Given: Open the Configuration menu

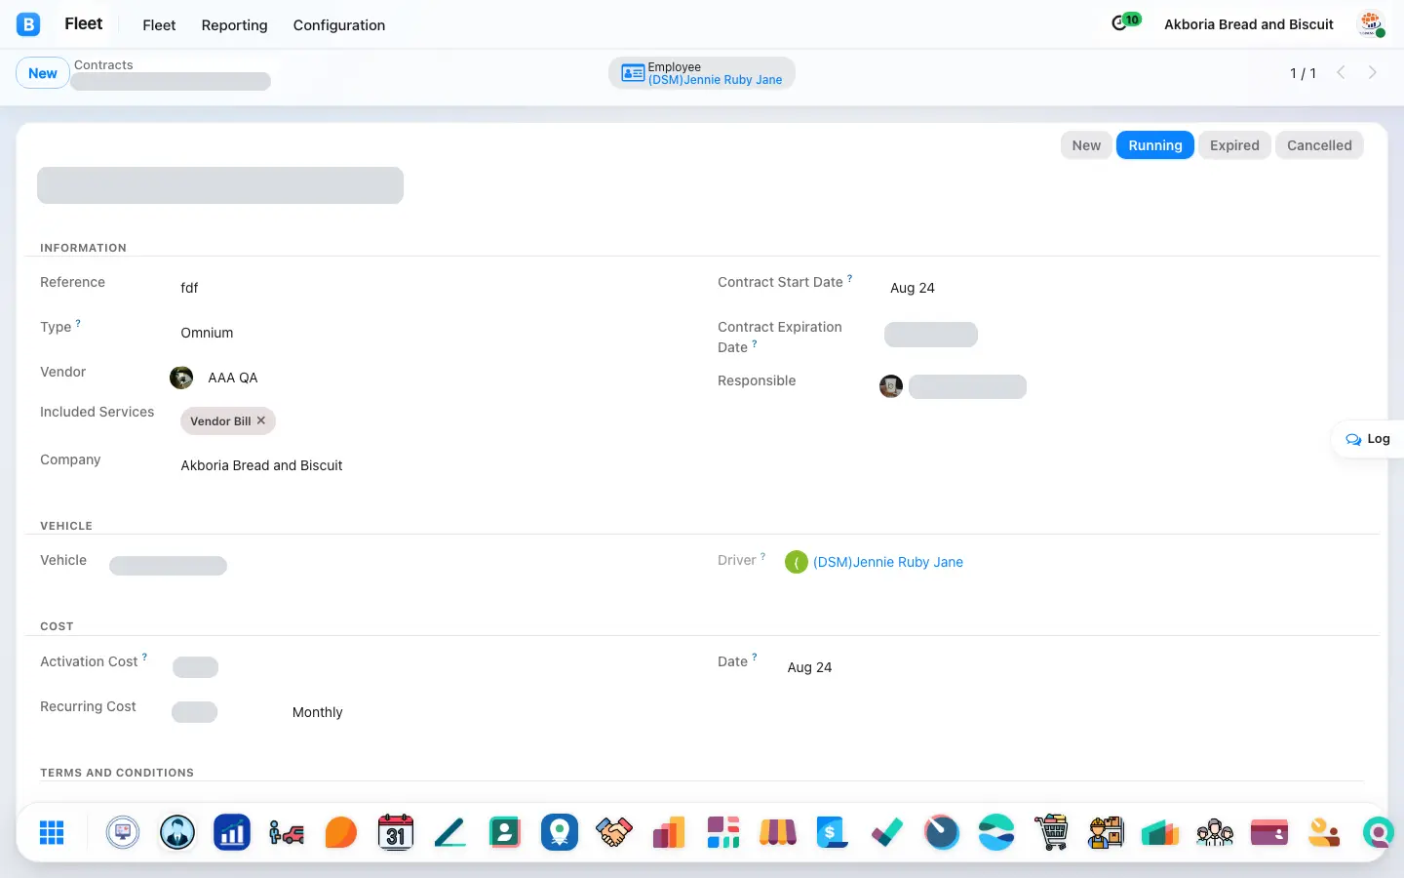Looking at the screenshot, I should [x=339, y=25].
